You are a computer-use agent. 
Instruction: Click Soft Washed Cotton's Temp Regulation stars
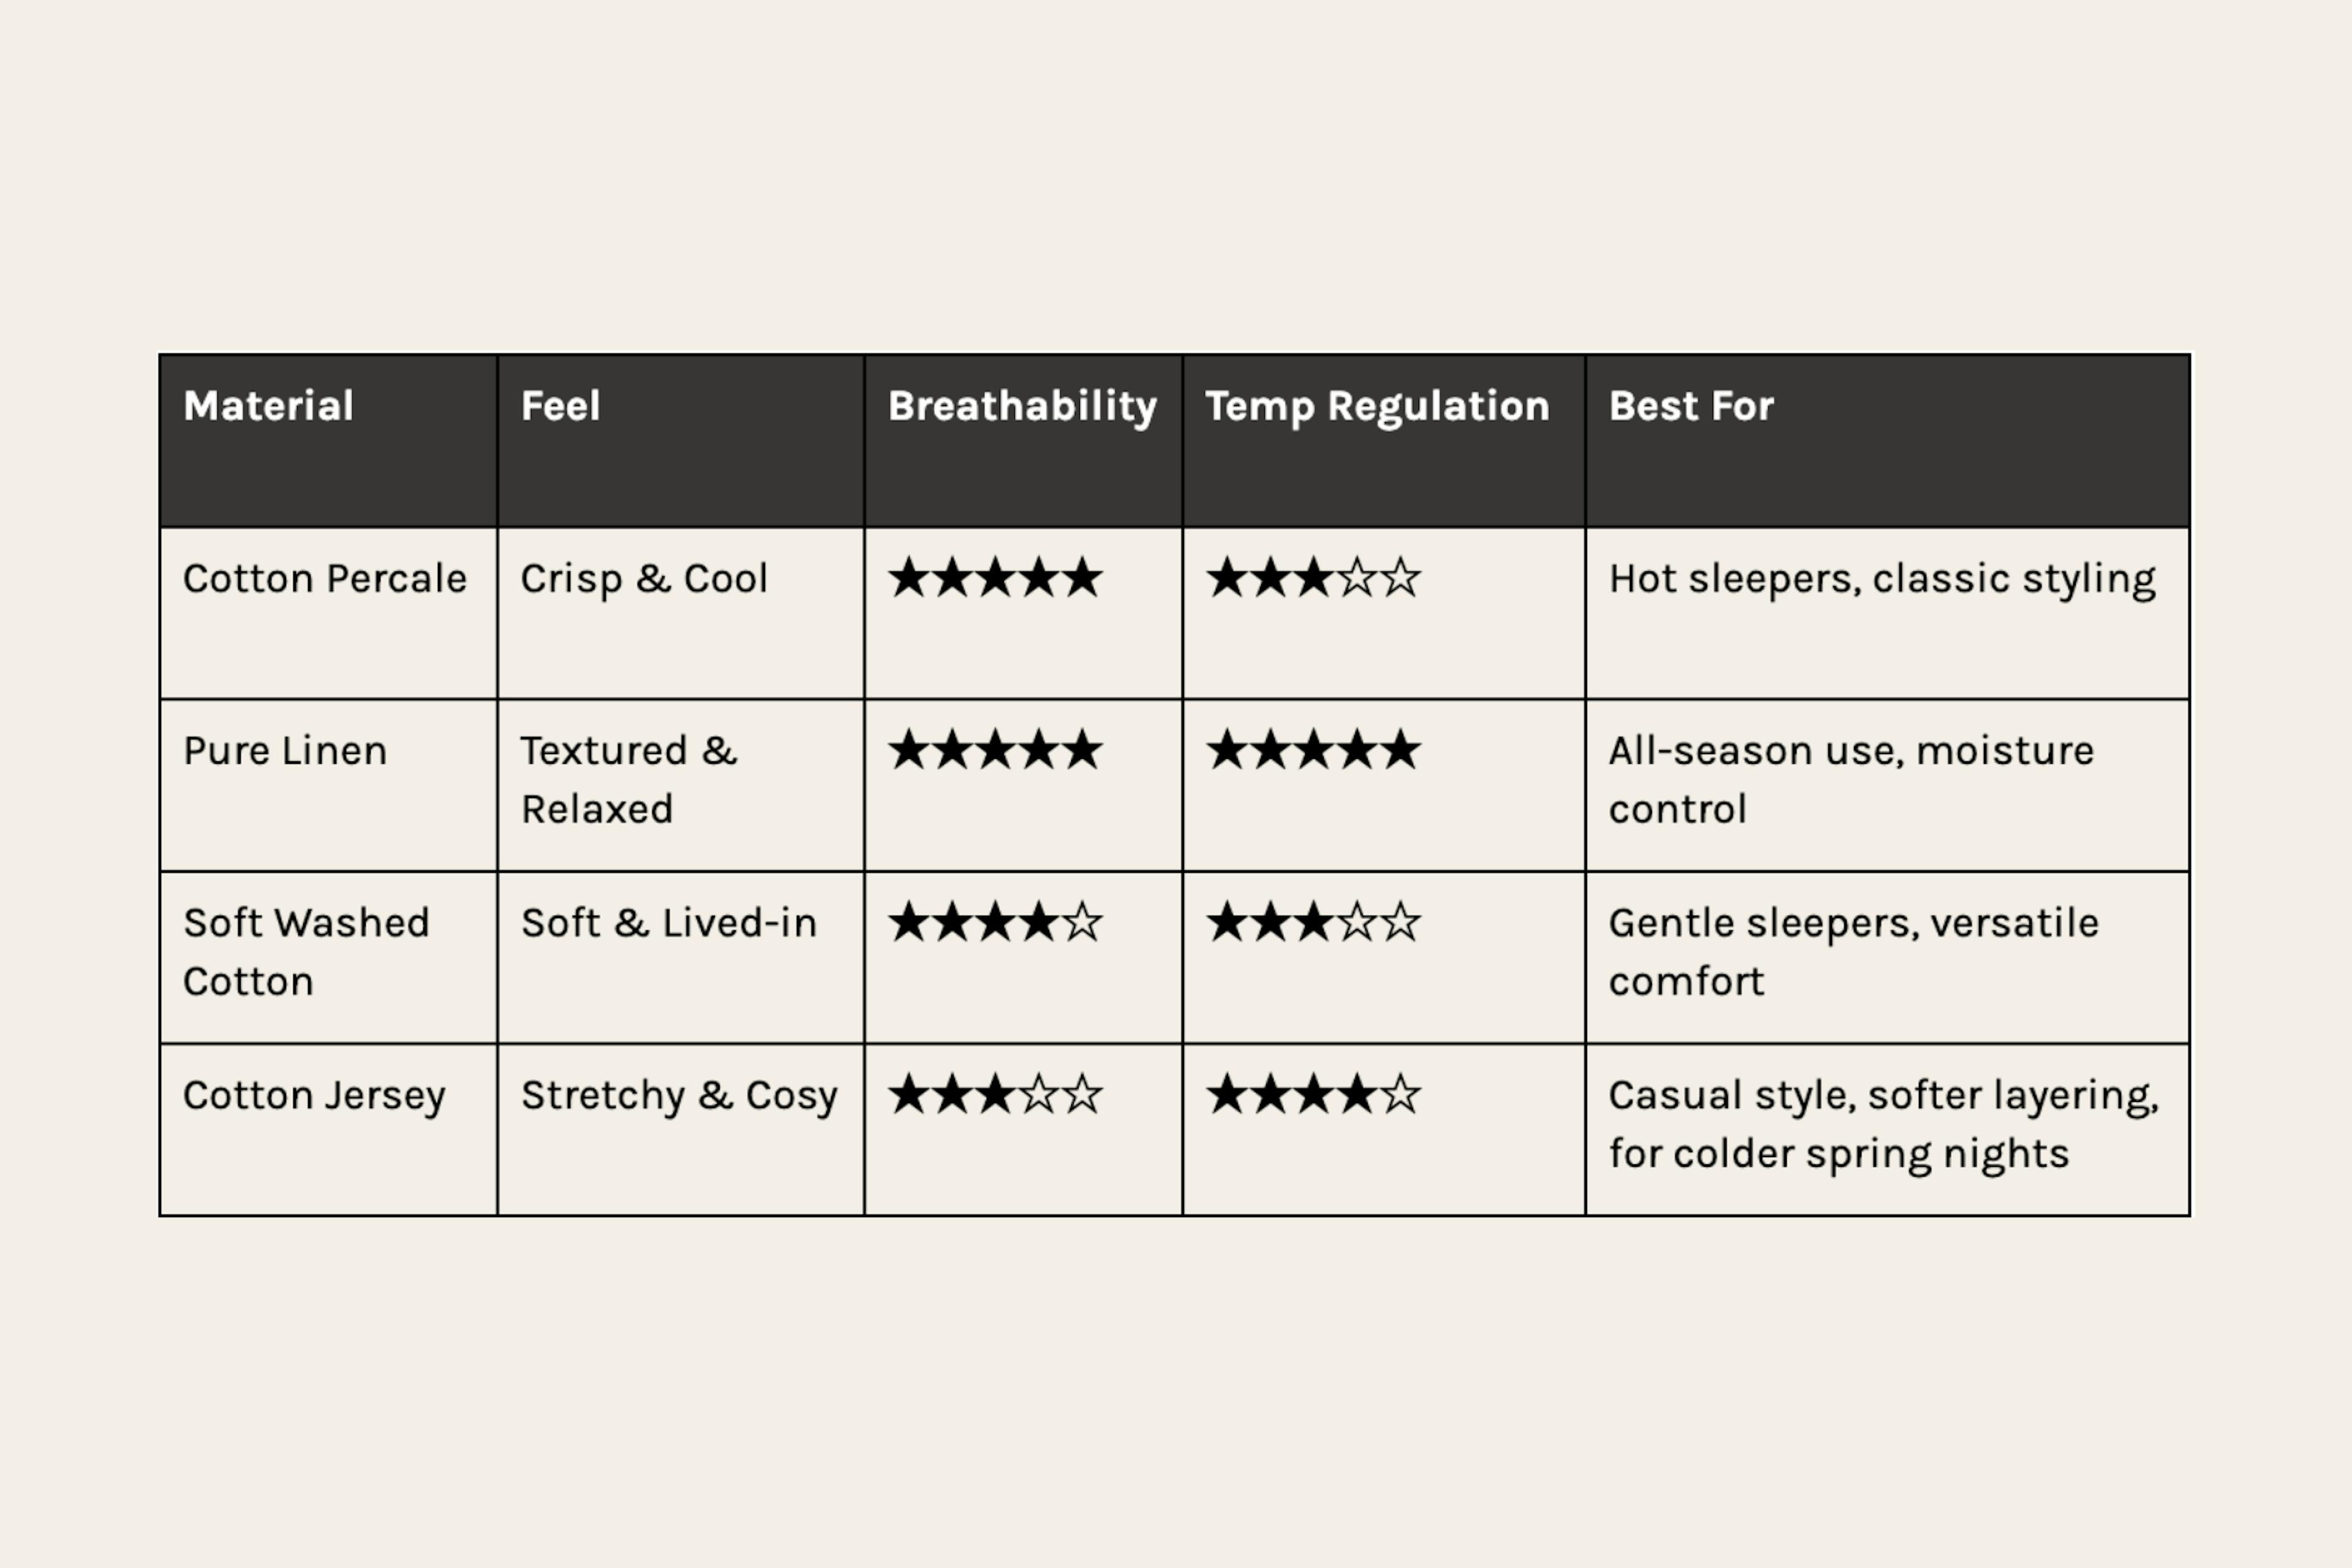pyautogui.click(x=1312, y=923)
